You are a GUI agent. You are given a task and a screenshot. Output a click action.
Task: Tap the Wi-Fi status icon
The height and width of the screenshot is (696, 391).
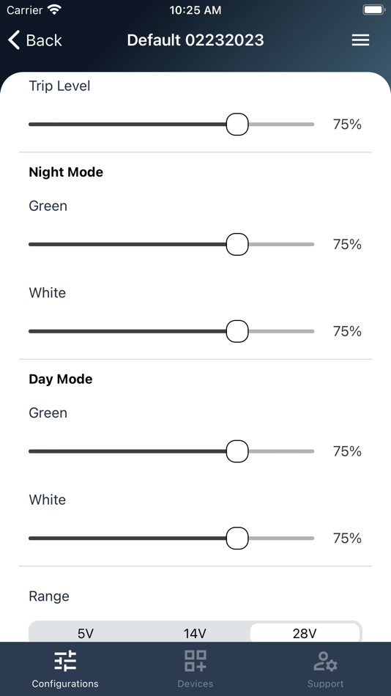[x=55, y=10]
